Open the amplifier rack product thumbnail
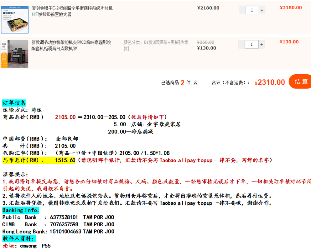Viewport: 311px width, 250px height. pos(14,54)
